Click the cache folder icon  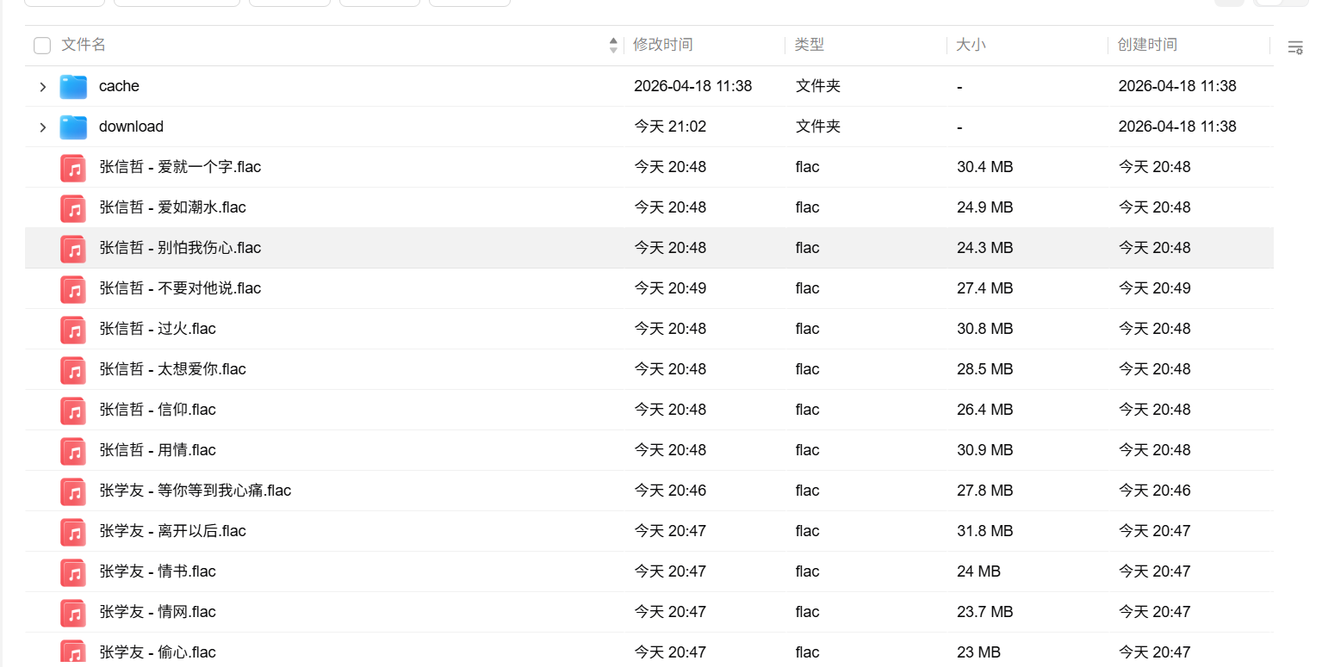click(x=73, y=86)
